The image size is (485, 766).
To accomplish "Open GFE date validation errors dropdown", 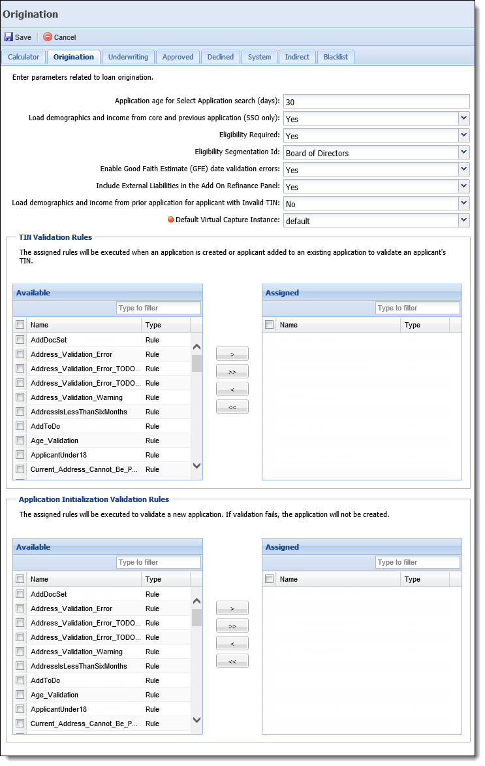I will (463, 169).
